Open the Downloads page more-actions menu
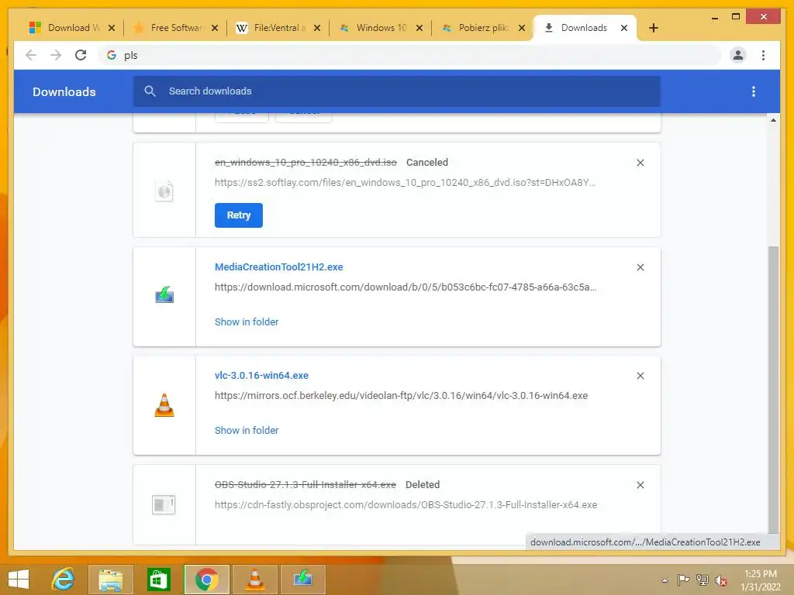 pyautogui.click(x=754, y=91)
